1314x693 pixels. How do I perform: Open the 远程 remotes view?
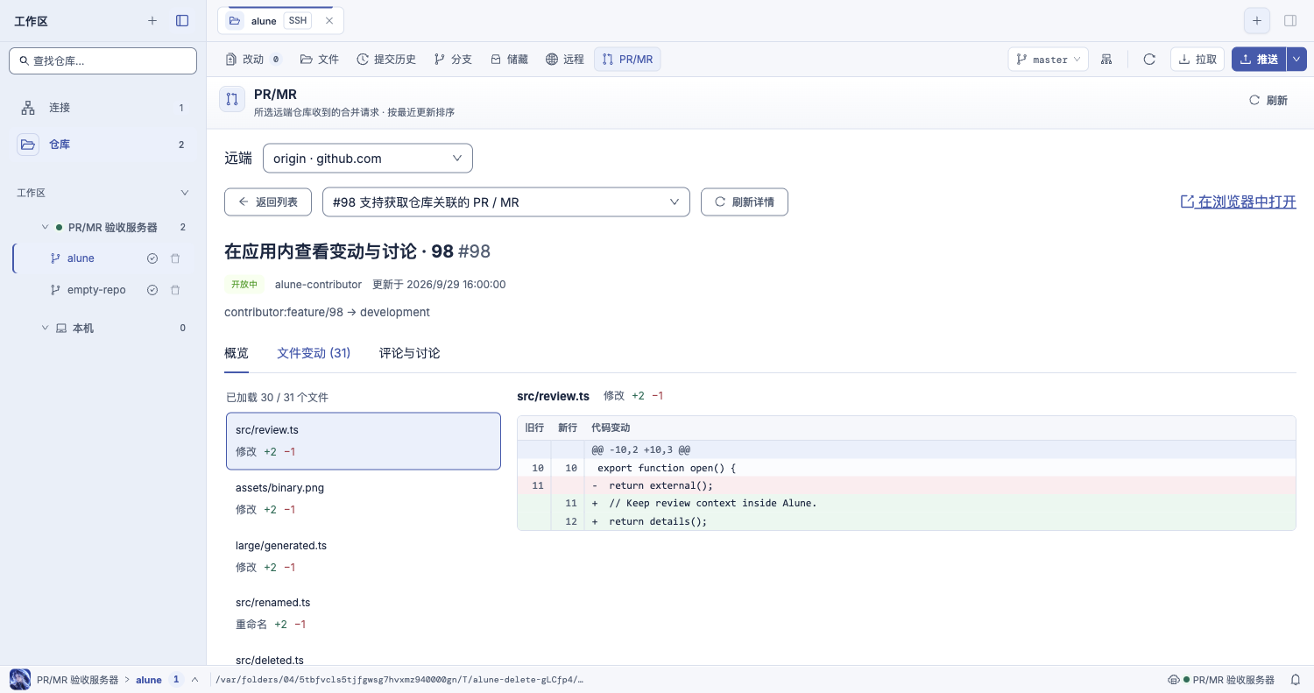pos(565,60)
